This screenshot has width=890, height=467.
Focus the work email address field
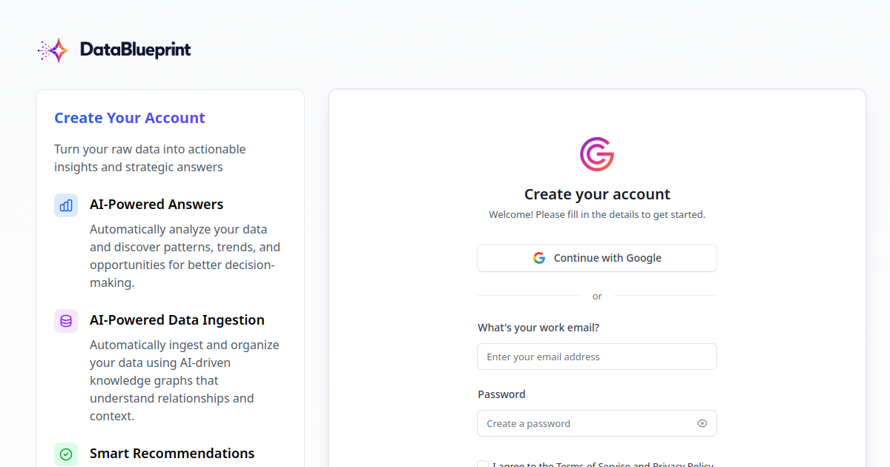(597, 357)
